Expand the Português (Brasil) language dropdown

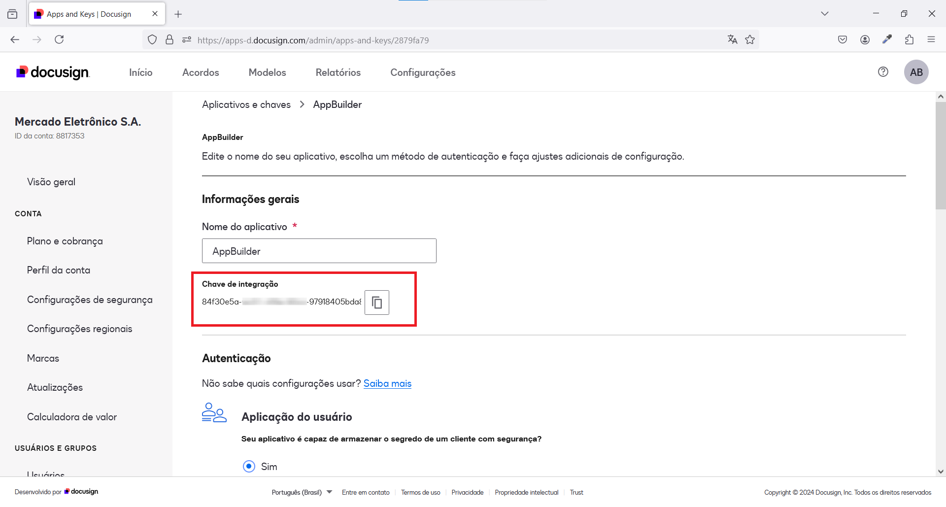point(302,492)
